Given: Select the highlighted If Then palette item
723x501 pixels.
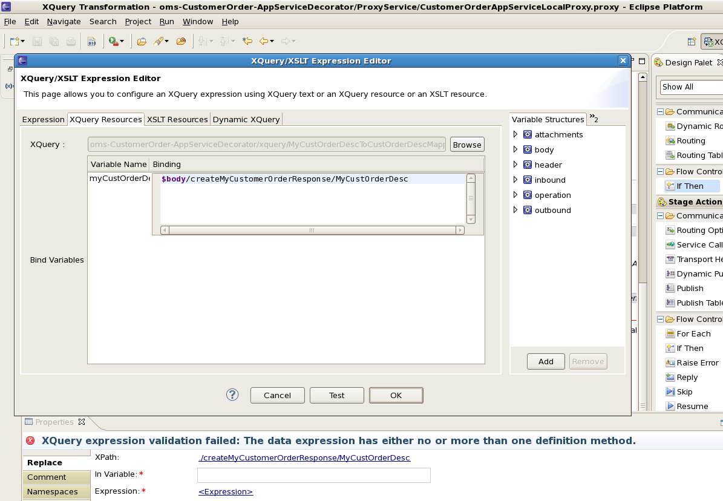Looking at the screenshot, I should pos(691,186).
